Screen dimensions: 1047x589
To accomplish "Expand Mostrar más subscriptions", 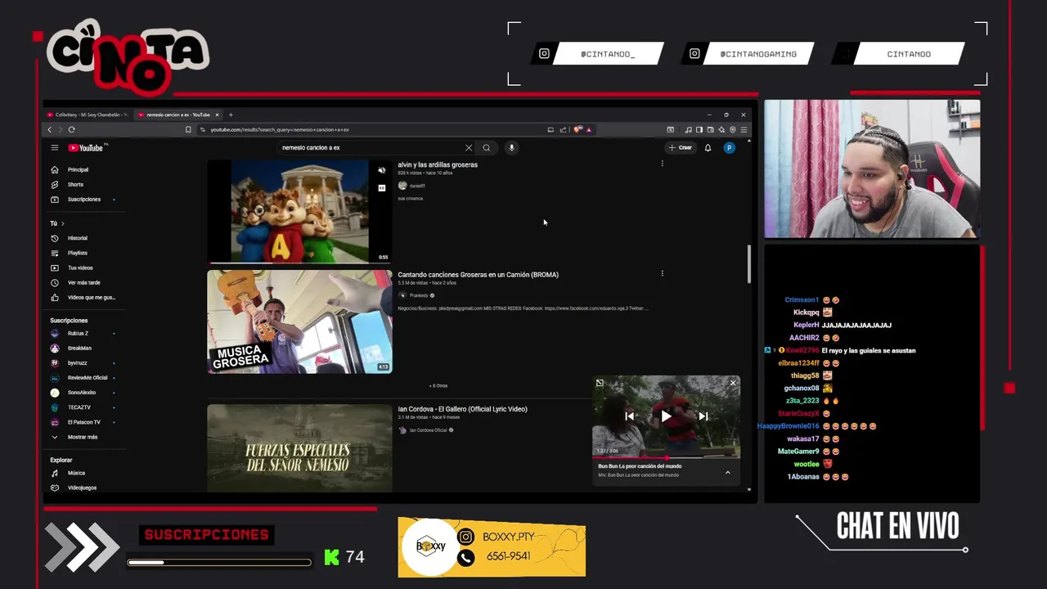I will [82, 437].
